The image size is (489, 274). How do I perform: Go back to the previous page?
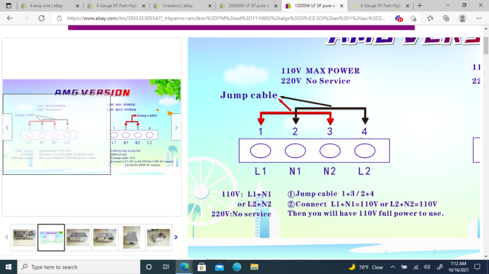tap(10, 19)
